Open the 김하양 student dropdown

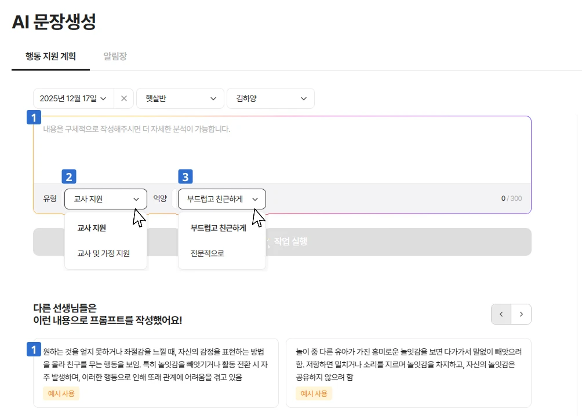coord(270,98)
